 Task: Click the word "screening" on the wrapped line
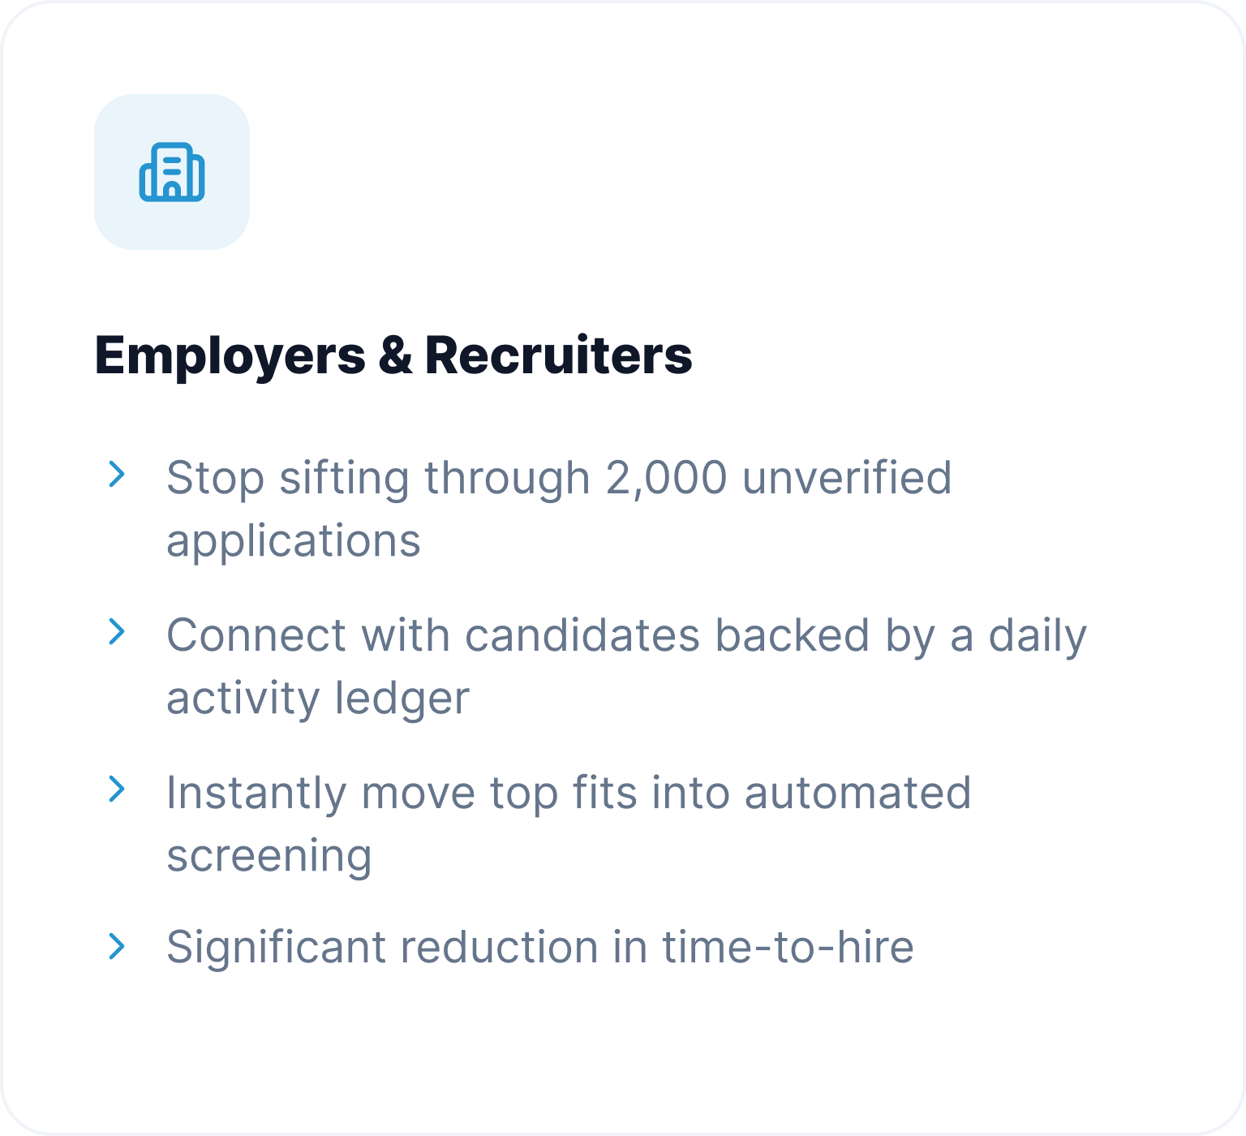point(269,857)
